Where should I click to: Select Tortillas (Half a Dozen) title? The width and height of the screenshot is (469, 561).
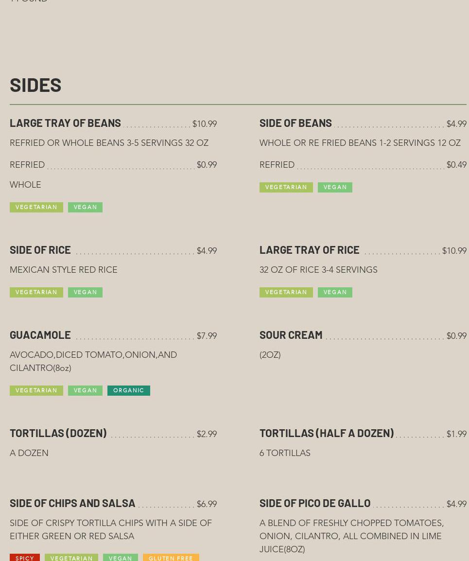pos(326,433)
